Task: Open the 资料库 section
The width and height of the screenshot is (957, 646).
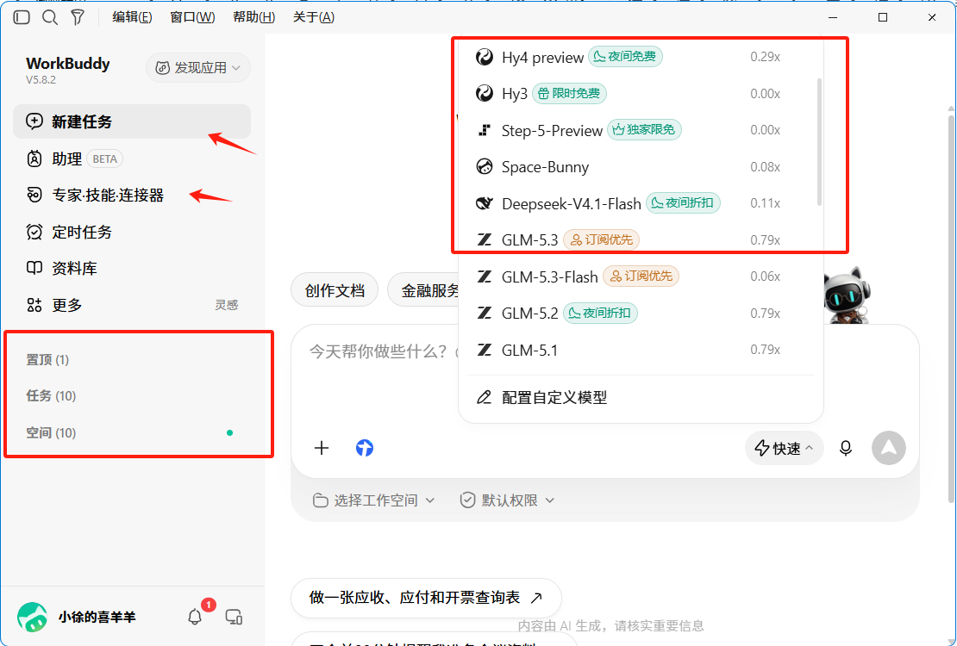Action: pos(132,269)
